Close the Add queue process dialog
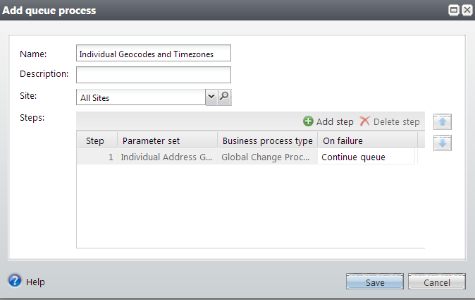The image size is (475, 300). click(x=466, y=11)
